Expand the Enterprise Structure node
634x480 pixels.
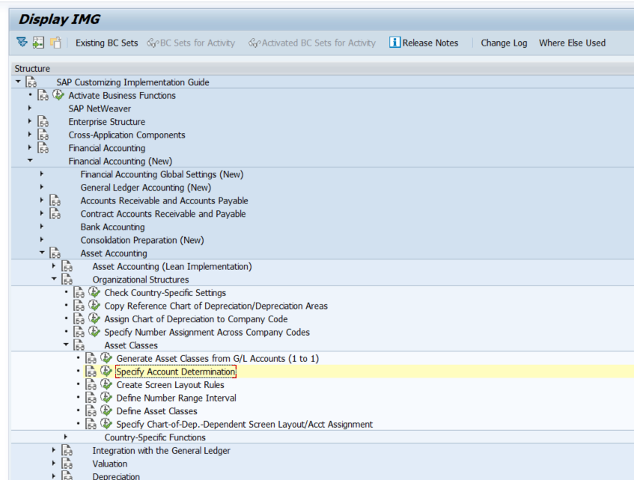point(29,121)
